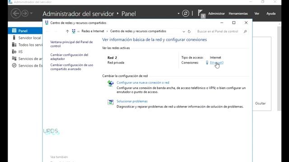The image size is (289, 162).
Task: Minimize the Centro de redes window
Action: pyautogui.click(x=222, y=23)
